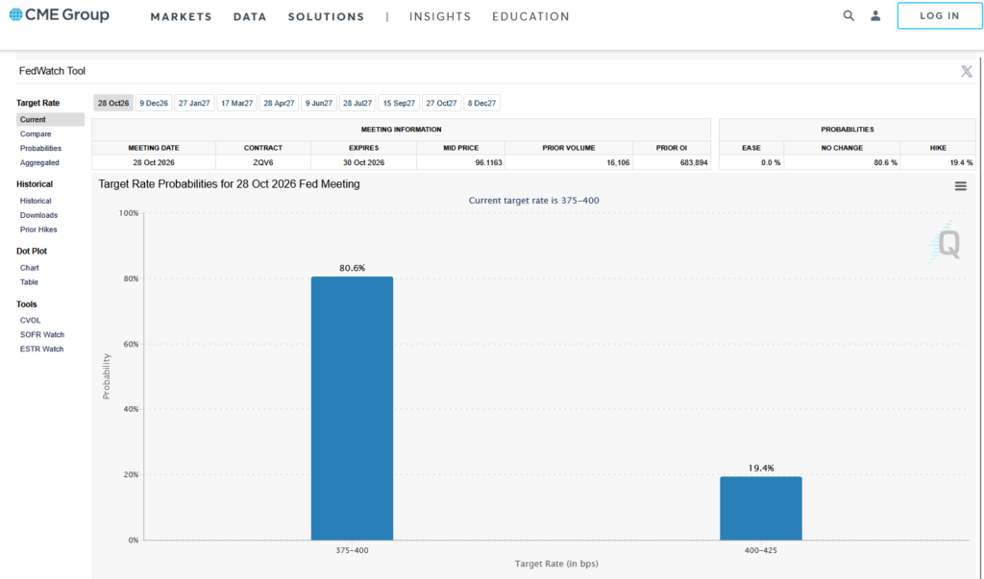
Task: Click the 375-400 x-axis label
Action: coord(352,551)
